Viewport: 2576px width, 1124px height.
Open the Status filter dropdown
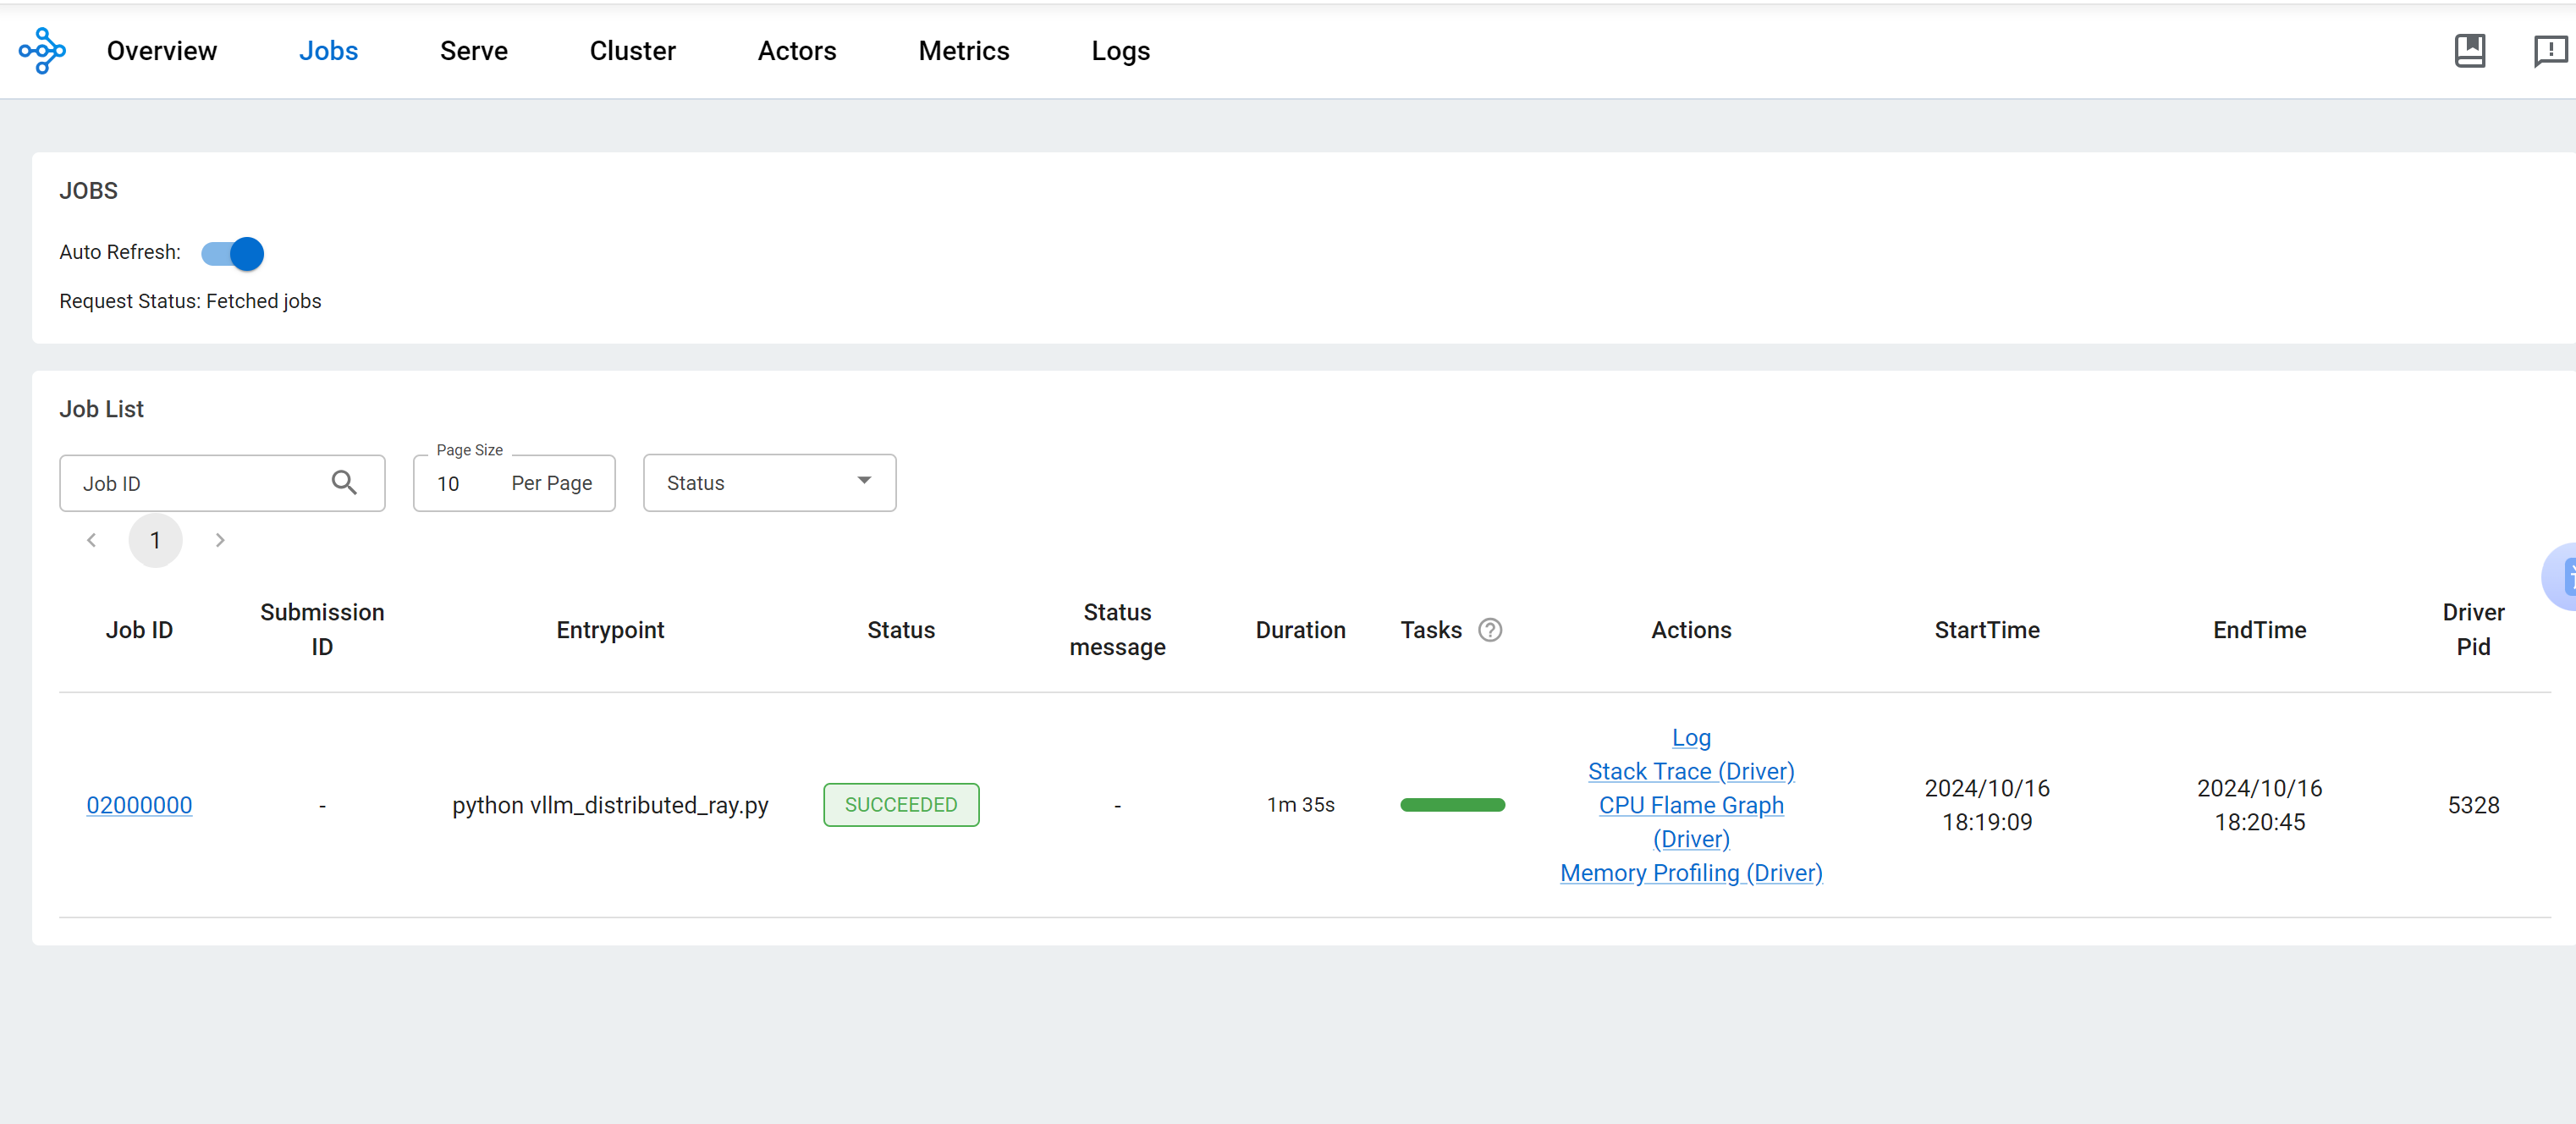coord(769,484)
